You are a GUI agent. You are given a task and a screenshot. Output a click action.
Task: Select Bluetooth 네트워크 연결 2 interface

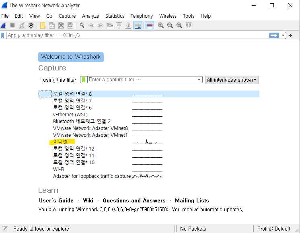point(149,122)
